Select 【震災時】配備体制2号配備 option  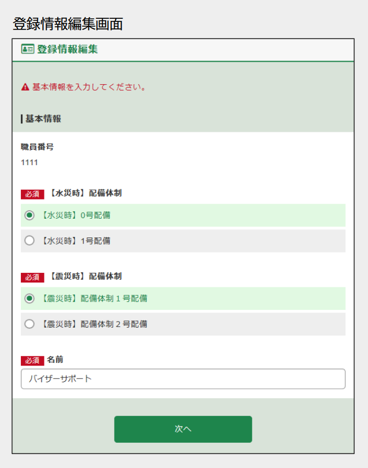(x=29, y=324)
